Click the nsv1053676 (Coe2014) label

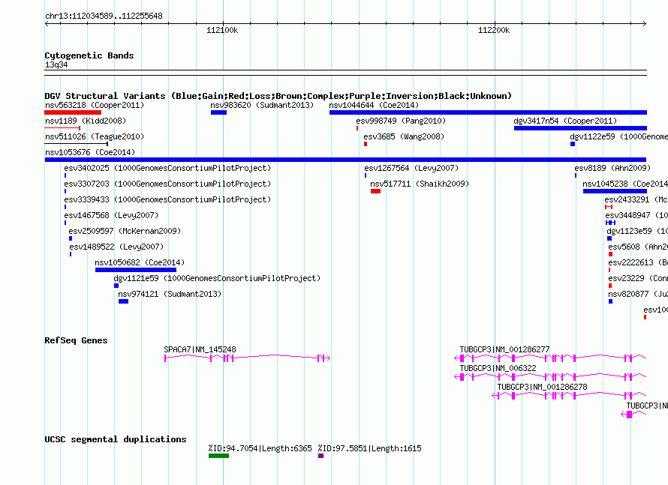point(90,152)
